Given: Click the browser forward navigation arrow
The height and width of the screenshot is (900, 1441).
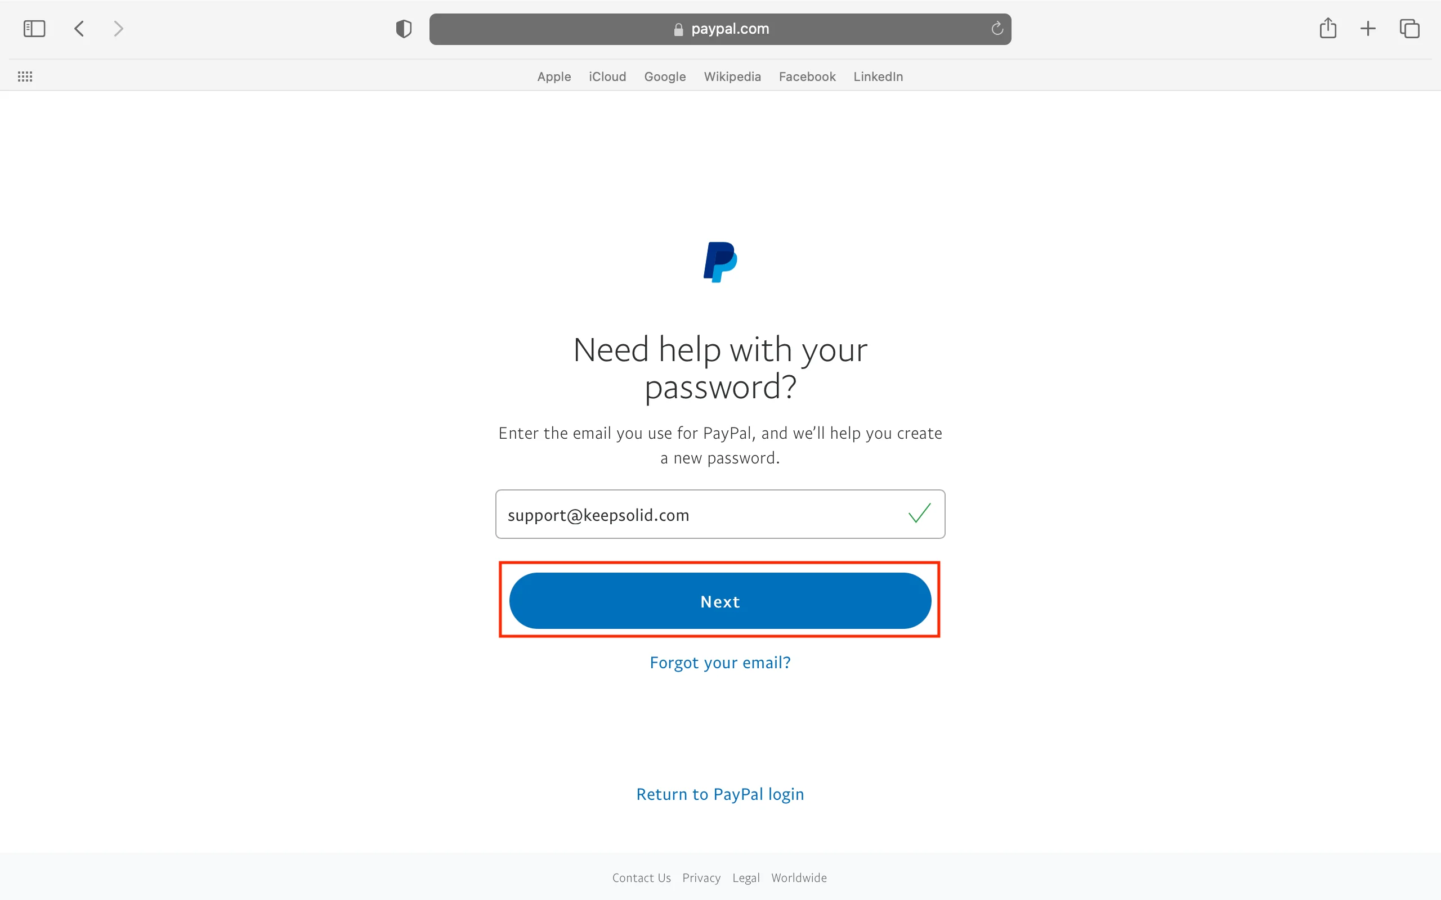Looking at the screenshot, I should (118, 28).
